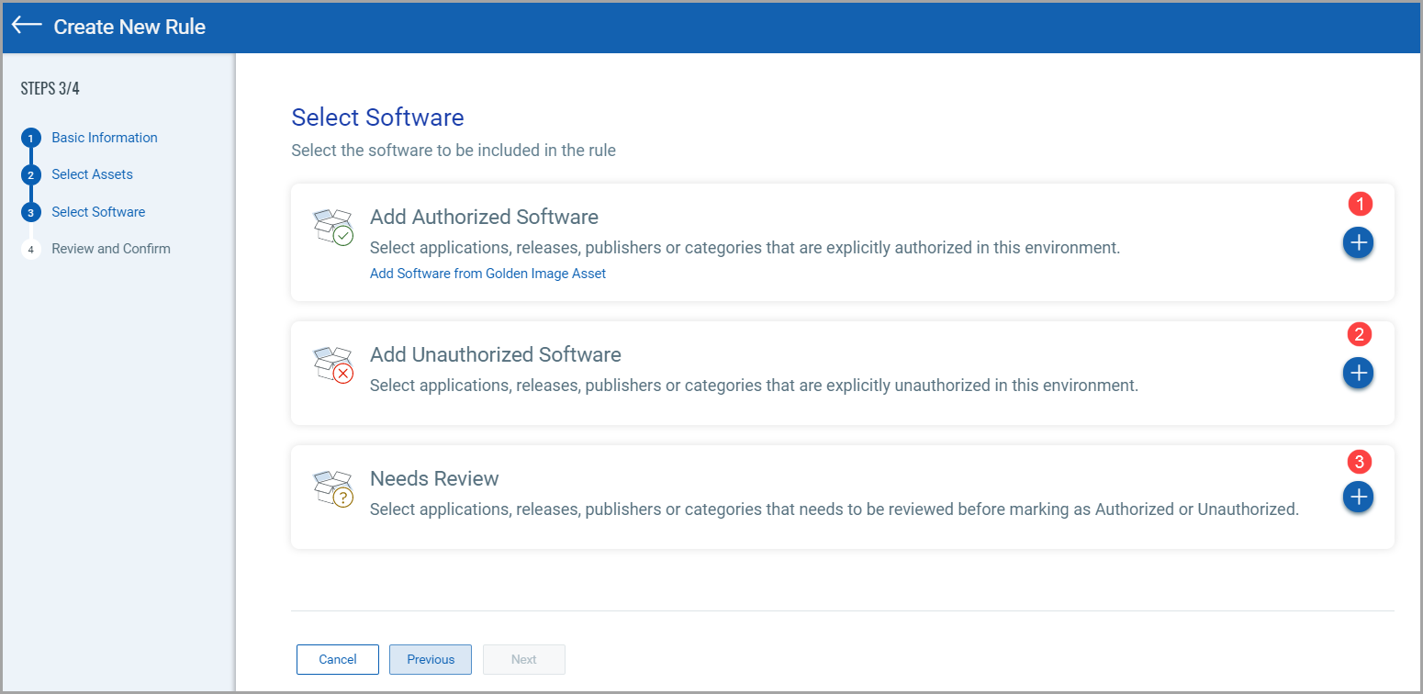The image size is (1423, 694).
Task: Select the Select Assets step
Action: [x=92, y=173]
